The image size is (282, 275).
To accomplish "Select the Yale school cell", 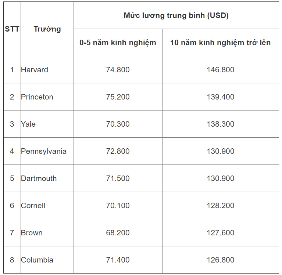I will [x=28, y=124].
